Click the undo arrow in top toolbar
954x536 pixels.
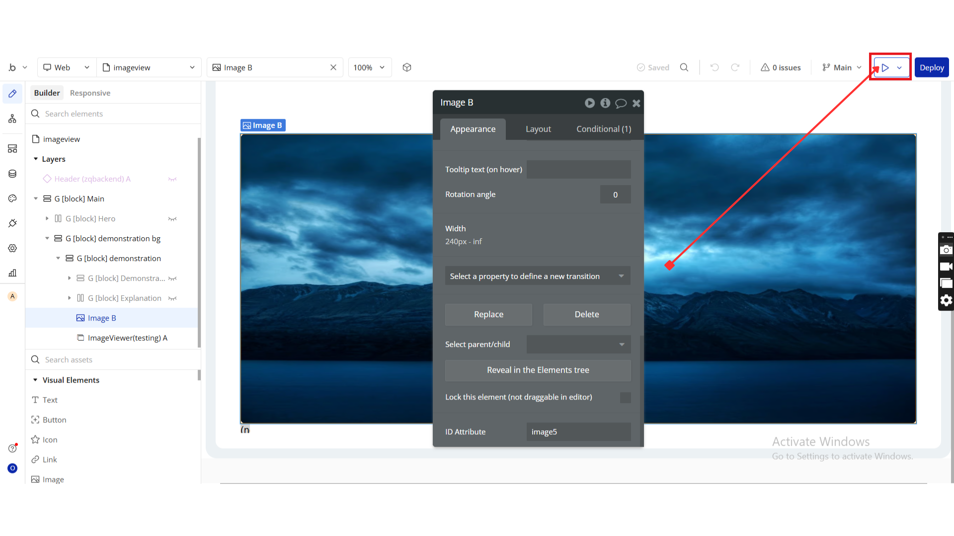coord(715,67)
